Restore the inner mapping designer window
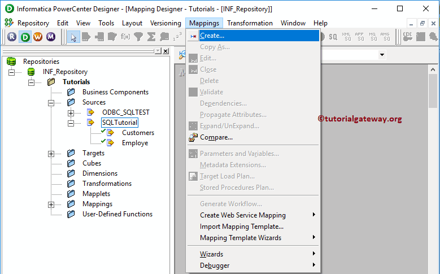 pyautogui.click(x=422, y=24)
